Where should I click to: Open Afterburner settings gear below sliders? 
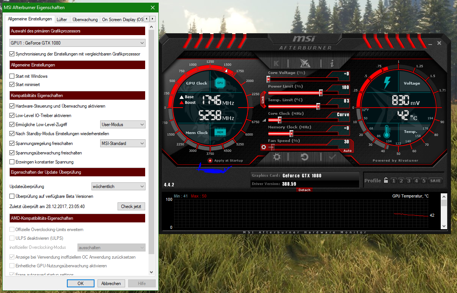(277, 157)
